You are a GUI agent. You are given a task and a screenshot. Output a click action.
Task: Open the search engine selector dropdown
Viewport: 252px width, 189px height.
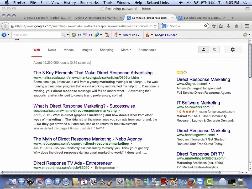click(168, 26)
